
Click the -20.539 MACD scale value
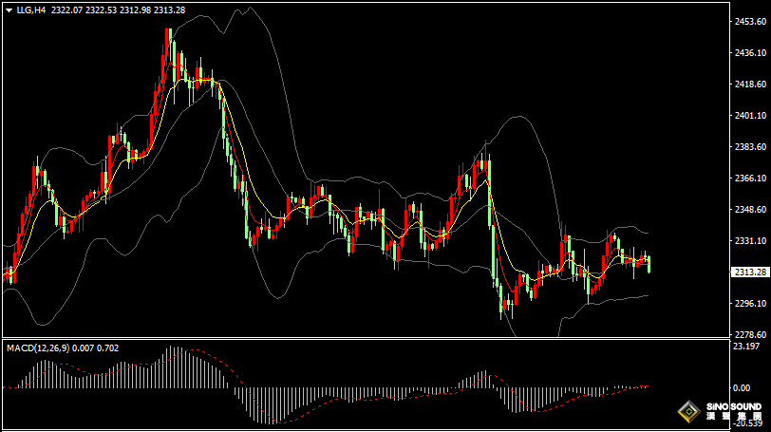click(x=746, y=421)
